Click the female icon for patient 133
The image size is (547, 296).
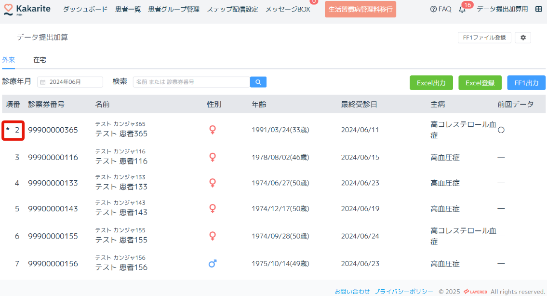pos(213,183)
